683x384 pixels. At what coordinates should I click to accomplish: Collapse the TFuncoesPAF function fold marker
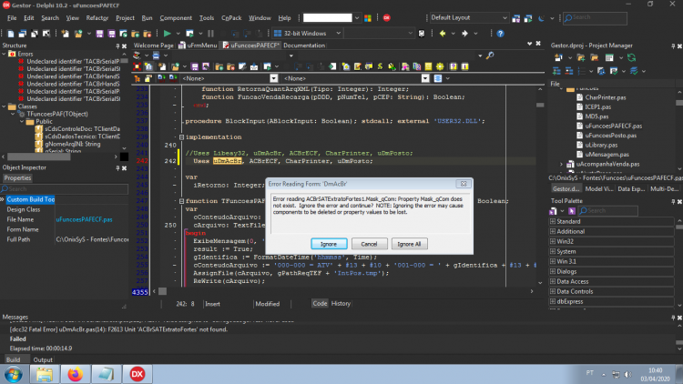[181, 201]
